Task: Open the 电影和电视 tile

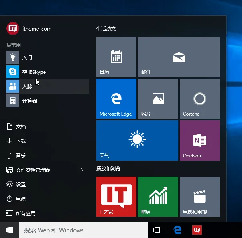Action: (x=200, y=197)
